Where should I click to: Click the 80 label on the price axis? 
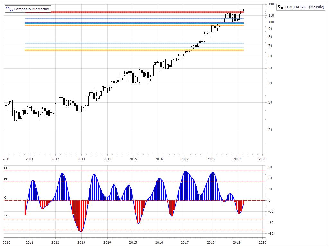tap(270, 37)
